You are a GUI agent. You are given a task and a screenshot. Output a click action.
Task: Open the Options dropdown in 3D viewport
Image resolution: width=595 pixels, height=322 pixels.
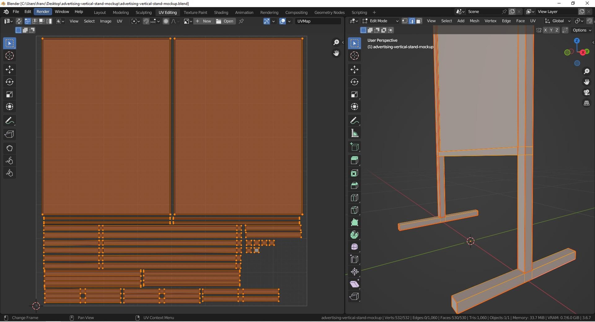tap(582, 30)
